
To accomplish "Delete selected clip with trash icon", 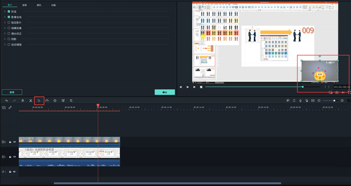I will click(23, 100).
